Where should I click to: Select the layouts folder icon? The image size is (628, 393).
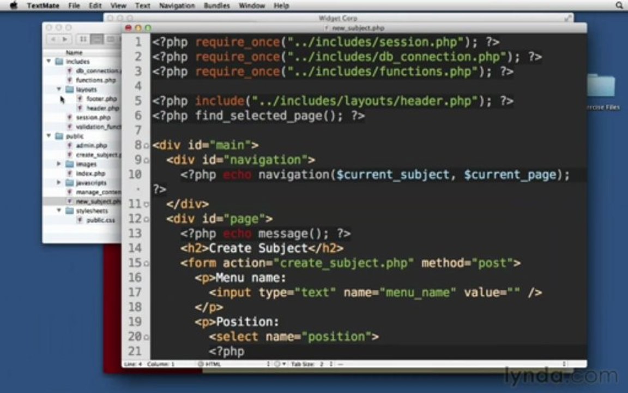(70, 89)
